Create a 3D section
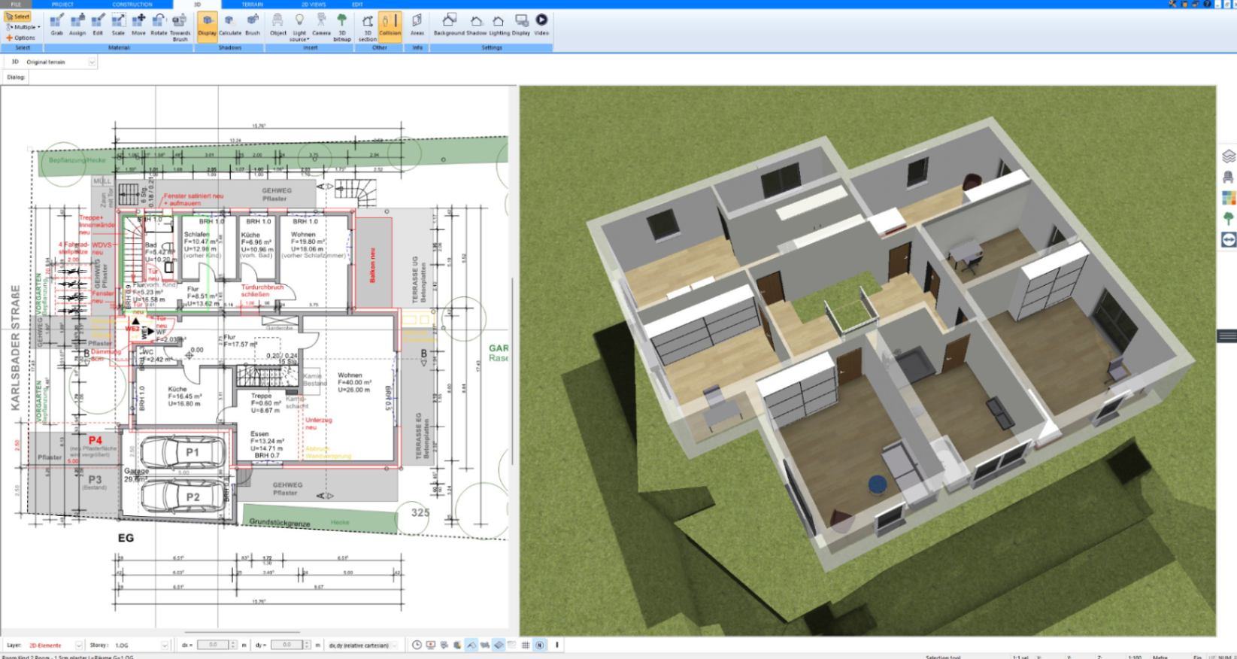This screenshot has height=659, width=1237. click(x=367, y=26)
